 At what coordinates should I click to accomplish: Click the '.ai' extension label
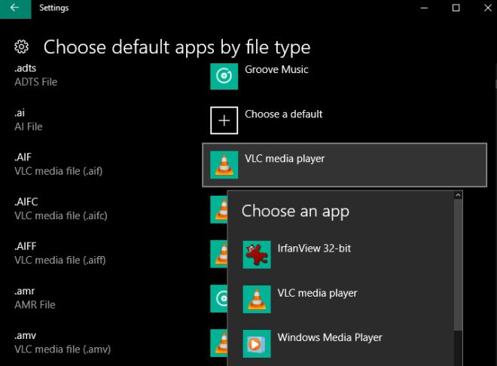click(20, 113)
